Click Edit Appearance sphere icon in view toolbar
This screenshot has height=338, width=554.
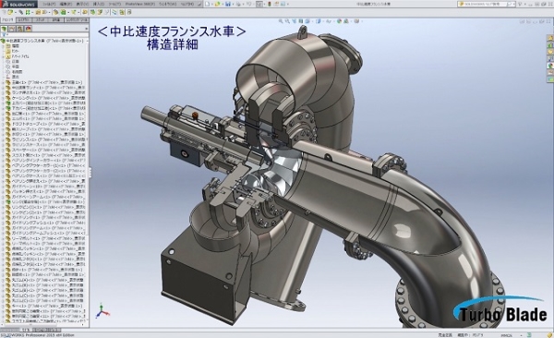(340, 21)
